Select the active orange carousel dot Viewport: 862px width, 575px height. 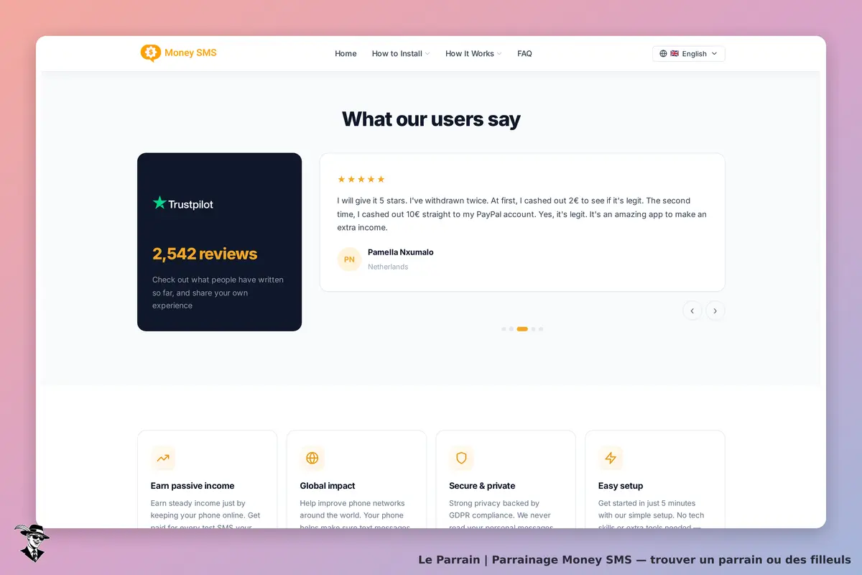click(x=522, y=329)
